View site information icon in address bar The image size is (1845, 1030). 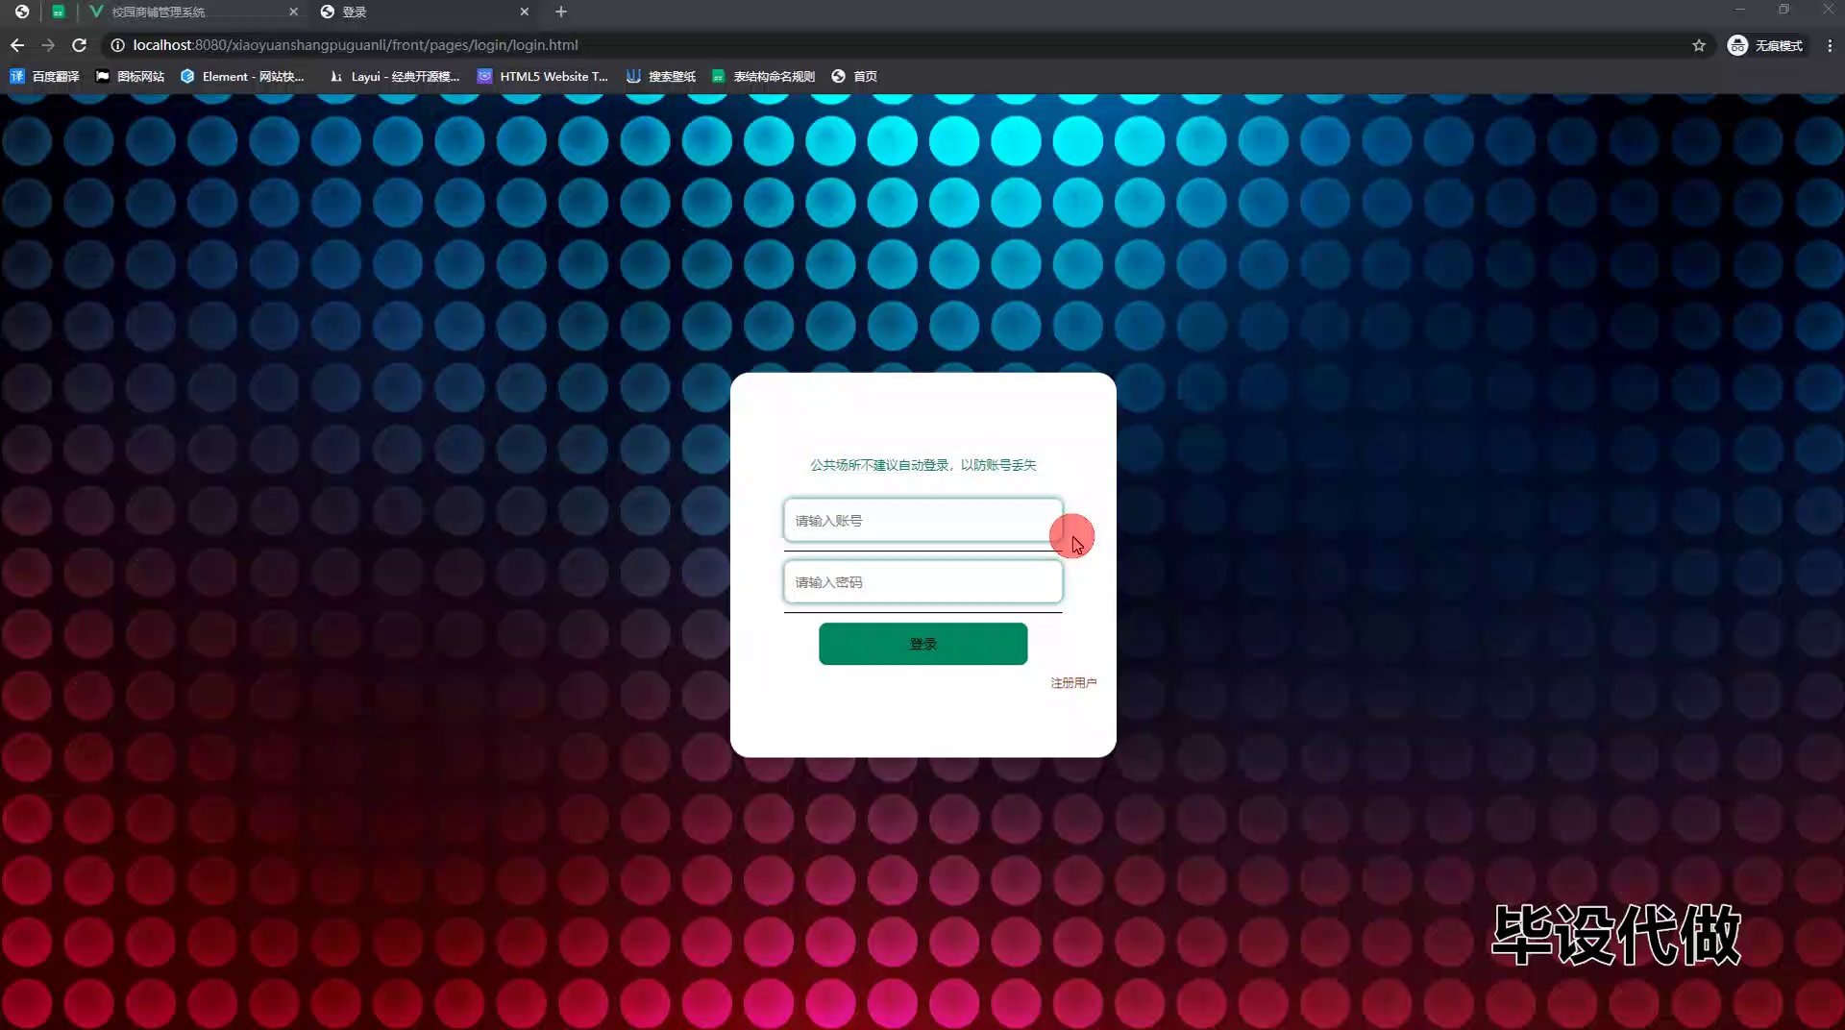(x=117, y=45)
